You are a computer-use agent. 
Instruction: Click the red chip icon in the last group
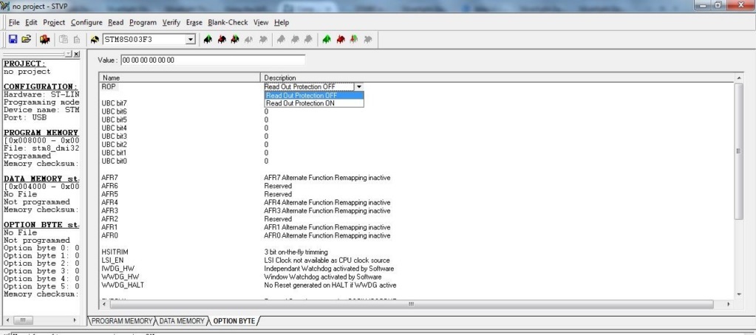pos(341,39)
